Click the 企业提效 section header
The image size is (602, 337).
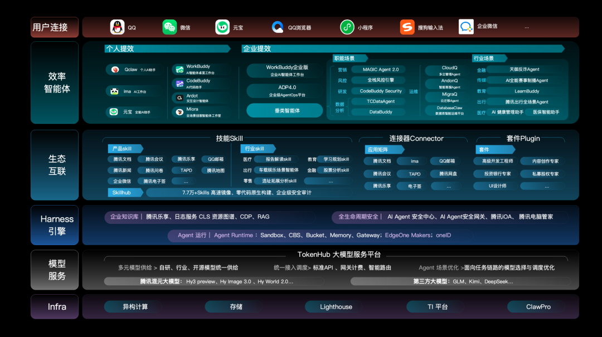(x=403, y=49)
